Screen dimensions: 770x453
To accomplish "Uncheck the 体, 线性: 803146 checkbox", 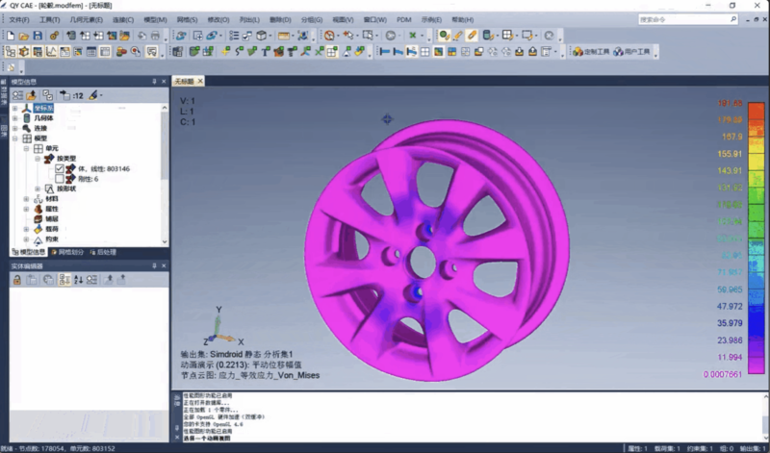I will tap(60, 168).
